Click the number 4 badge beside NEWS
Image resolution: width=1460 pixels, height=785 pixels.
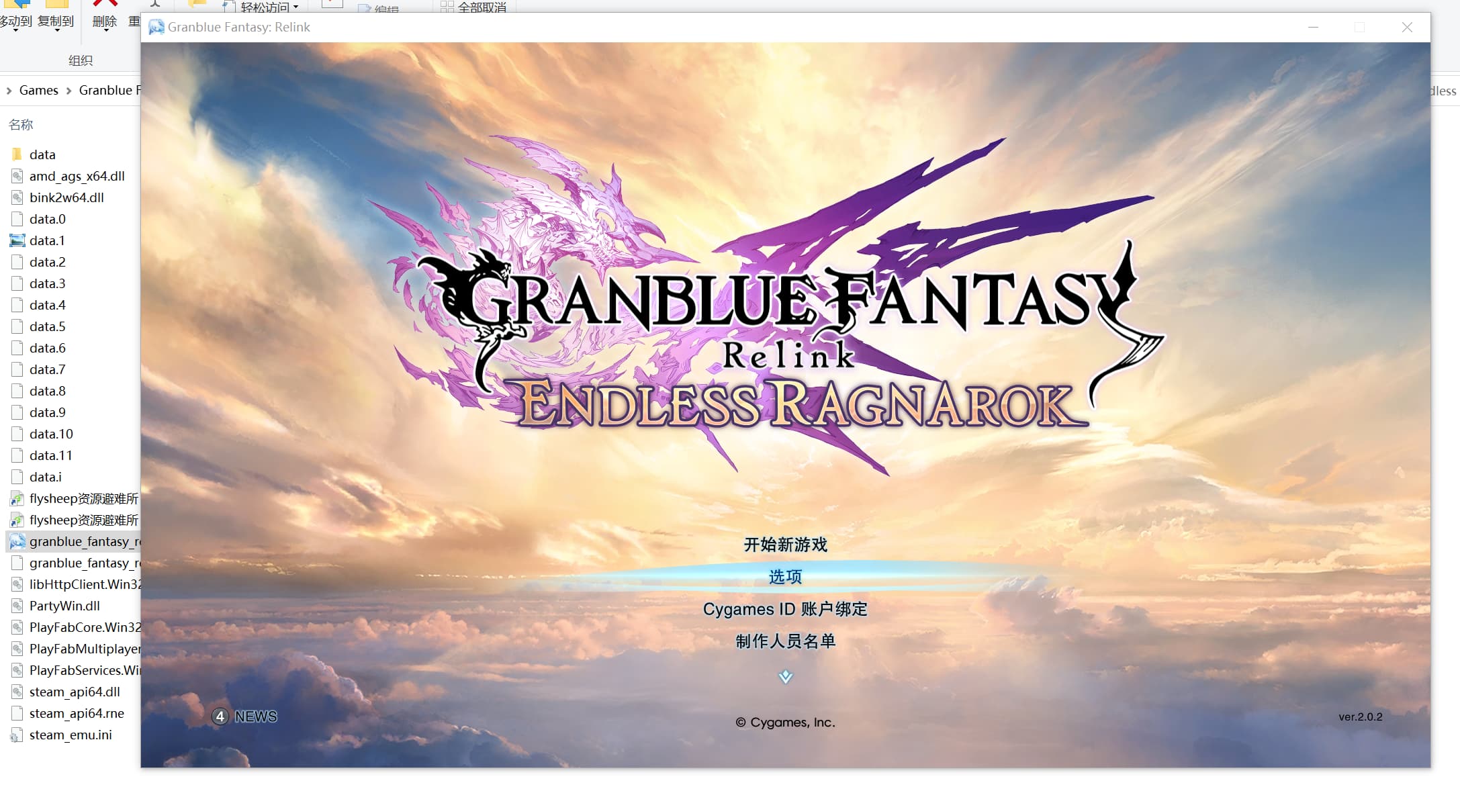220,717
